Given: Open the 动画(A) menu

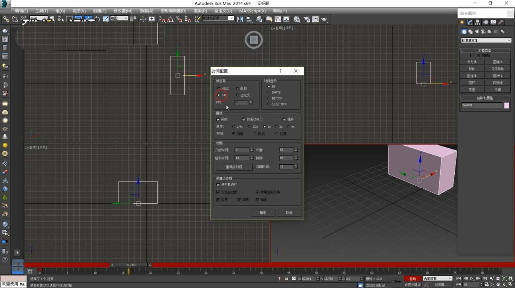Looking at the screenshot, I should 146,11.
